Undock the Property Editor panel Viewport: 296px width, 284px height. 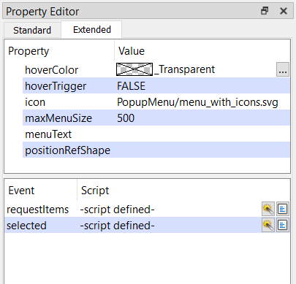pyautogui.click(x=265, y=11)
